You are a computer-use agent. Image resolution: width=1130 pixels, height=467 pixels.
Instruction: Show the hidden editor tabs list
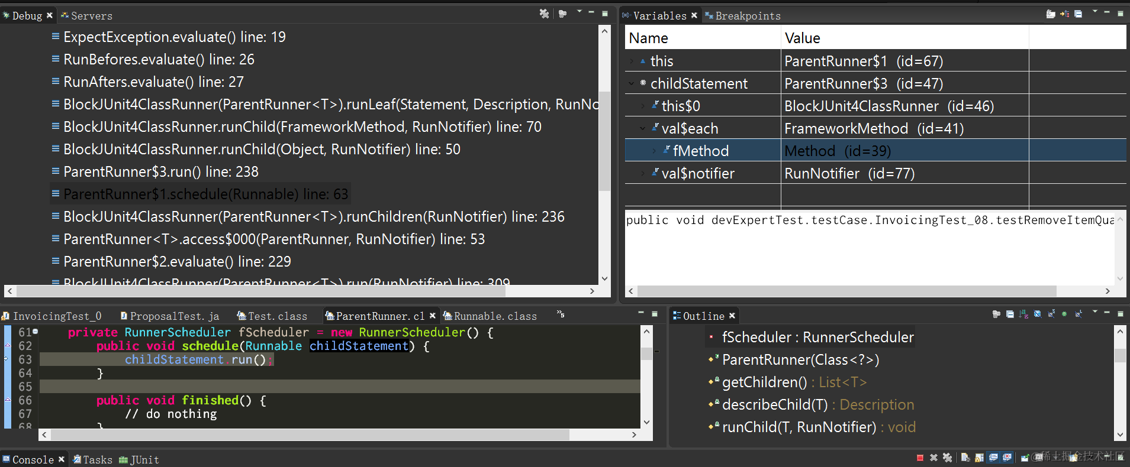[561, 314]
